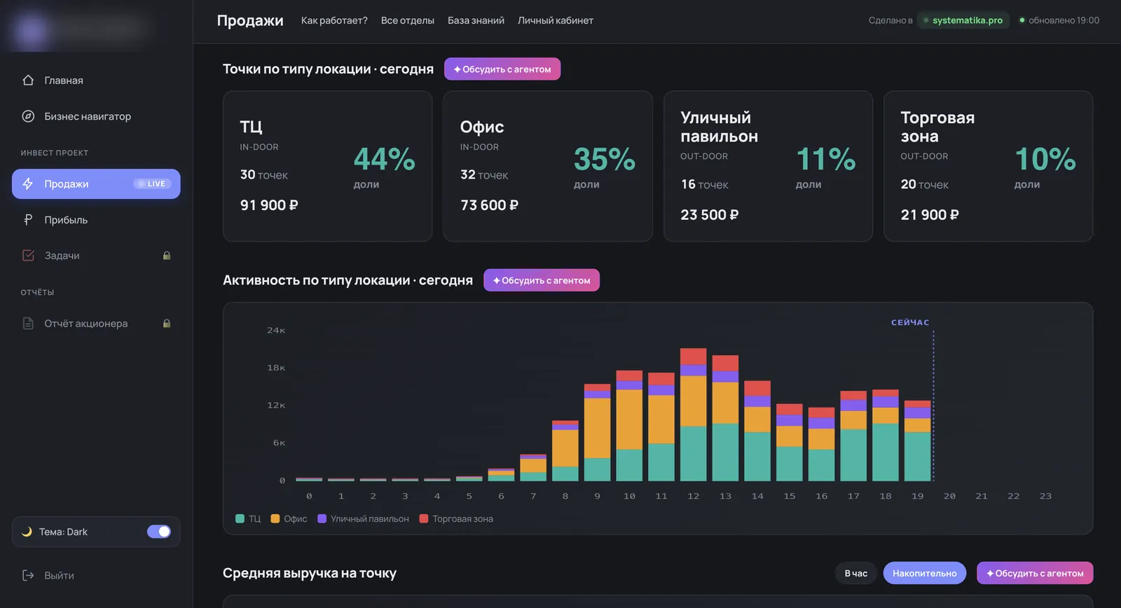The width and height of the screenshot is (1121, 608).
Task: Click the ruble icon next to Прибыль
Action: click(28, 220)
